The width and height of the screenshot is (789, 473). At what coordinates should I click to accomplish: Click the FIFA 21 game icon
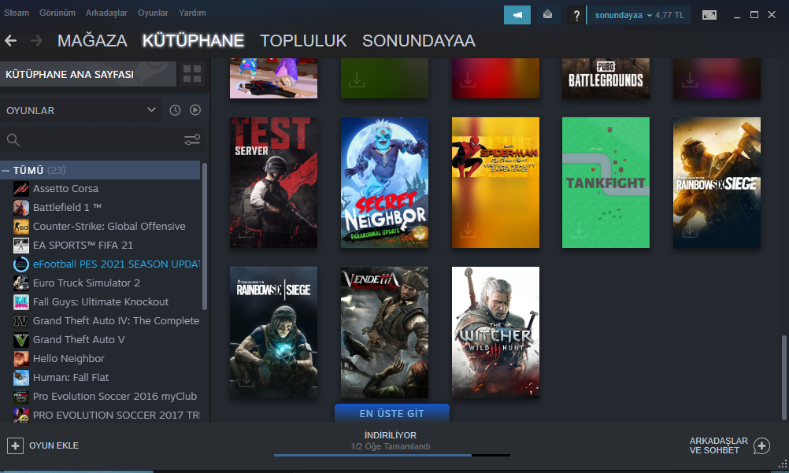point(21,245)
